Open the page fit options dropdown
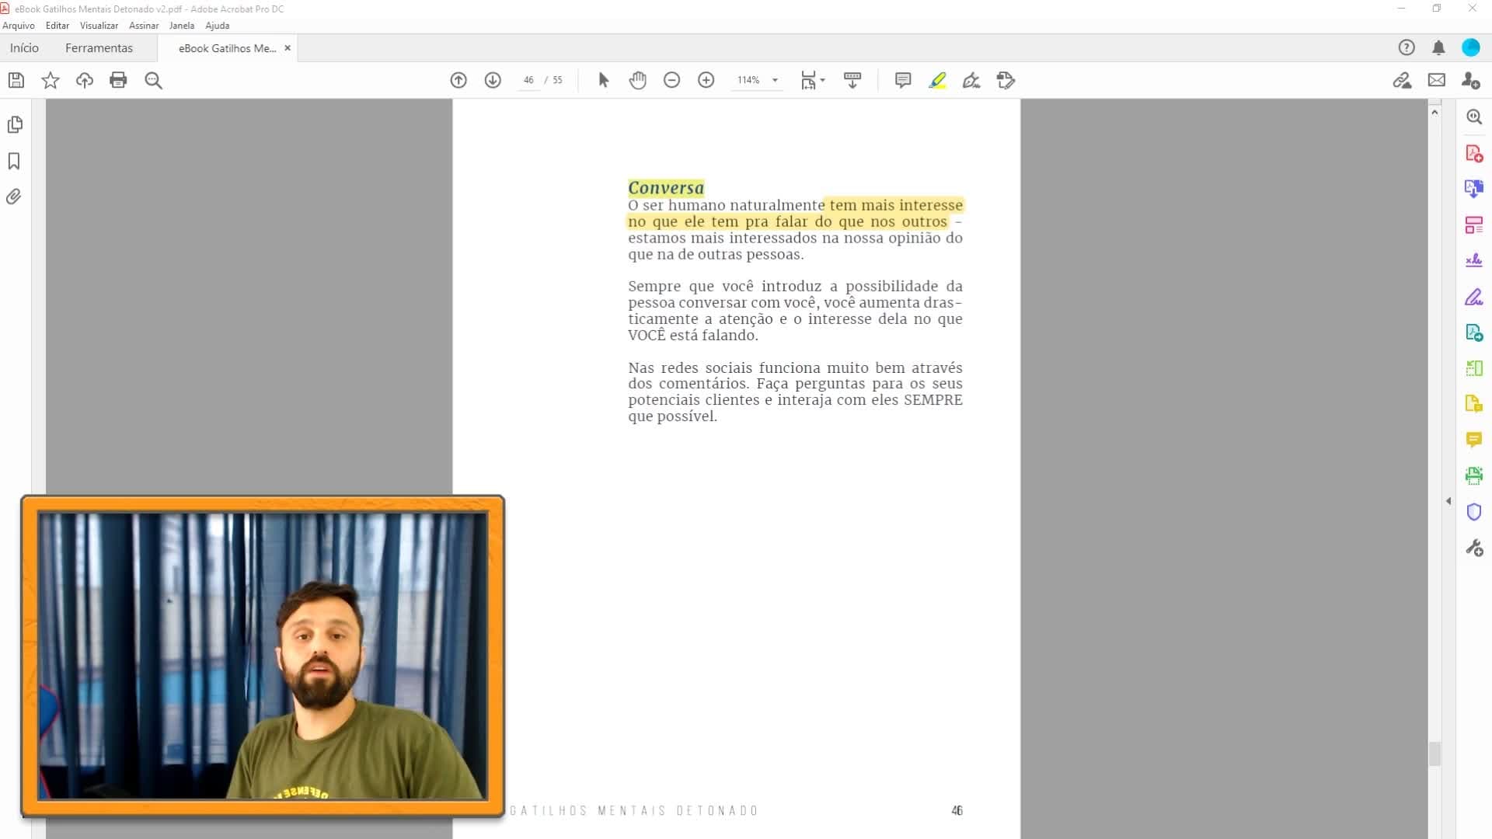 813,80
